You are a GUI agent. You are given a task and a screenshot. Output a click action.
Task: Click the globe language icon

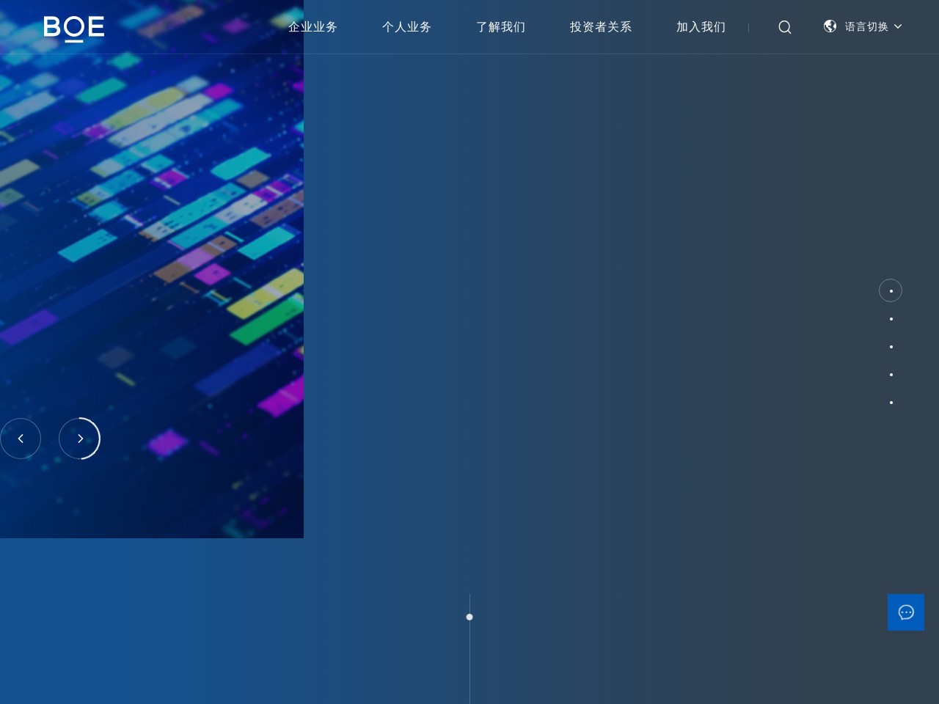[x=830, y=26]
